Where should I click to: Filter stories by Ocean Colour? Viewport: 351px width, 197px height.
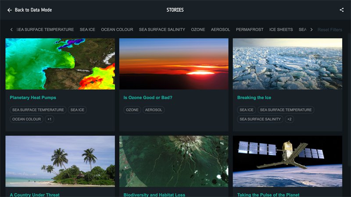(117, 29)
